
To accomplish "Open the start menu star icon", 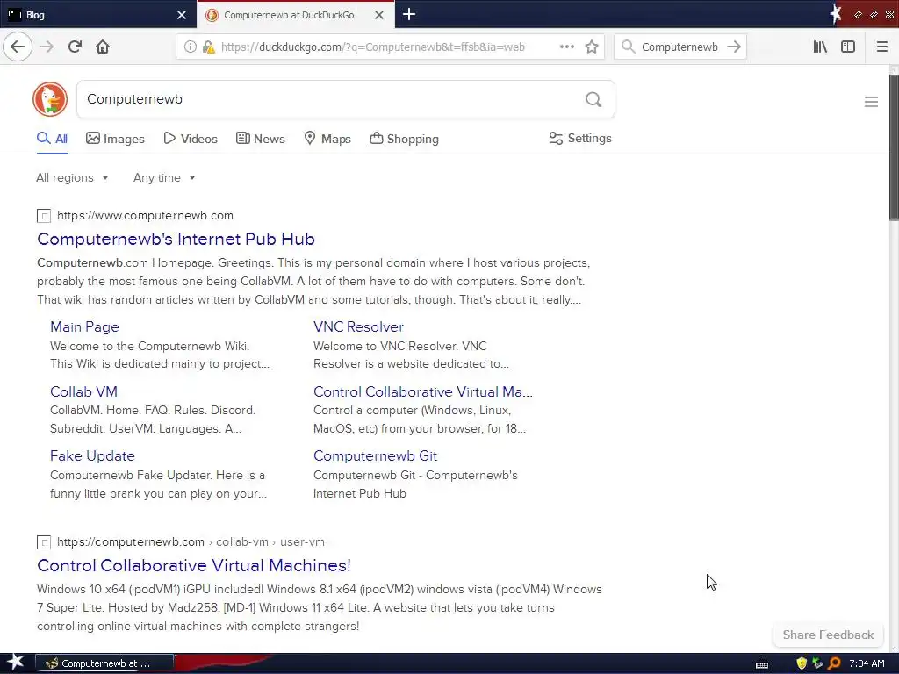I will tap(15, 663).
